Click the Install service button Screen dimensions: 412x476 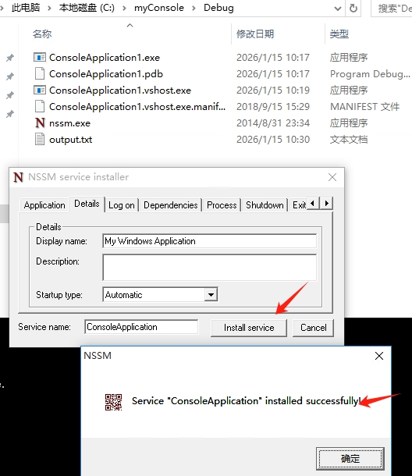(x=249, y=328)
